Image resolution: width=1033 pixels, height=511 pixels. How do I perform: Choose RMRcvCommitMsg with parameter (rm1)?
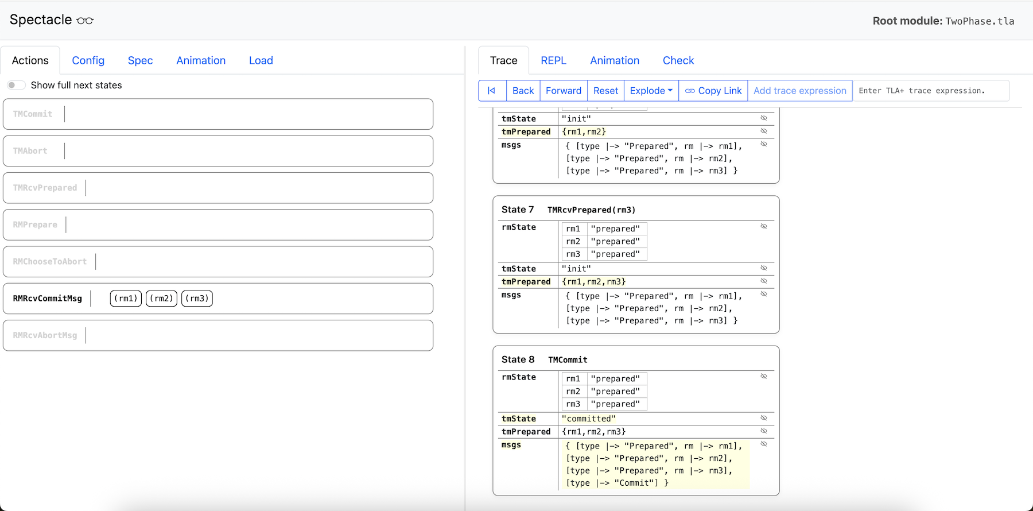pos(126,299)
